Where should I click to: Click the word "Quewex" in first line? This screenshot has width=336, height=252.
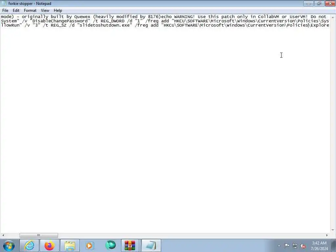tap(82, 17)
